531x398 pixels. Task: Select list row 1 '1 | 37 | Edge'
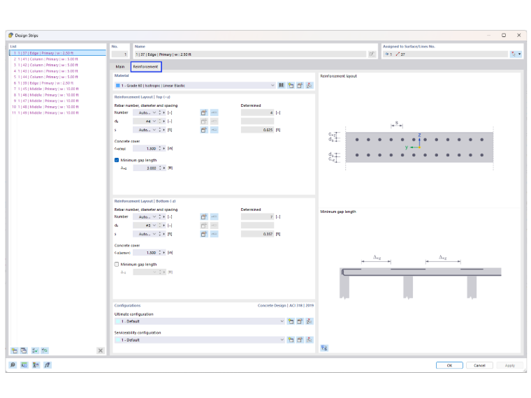pyautogui.click(x=57, y=53)
